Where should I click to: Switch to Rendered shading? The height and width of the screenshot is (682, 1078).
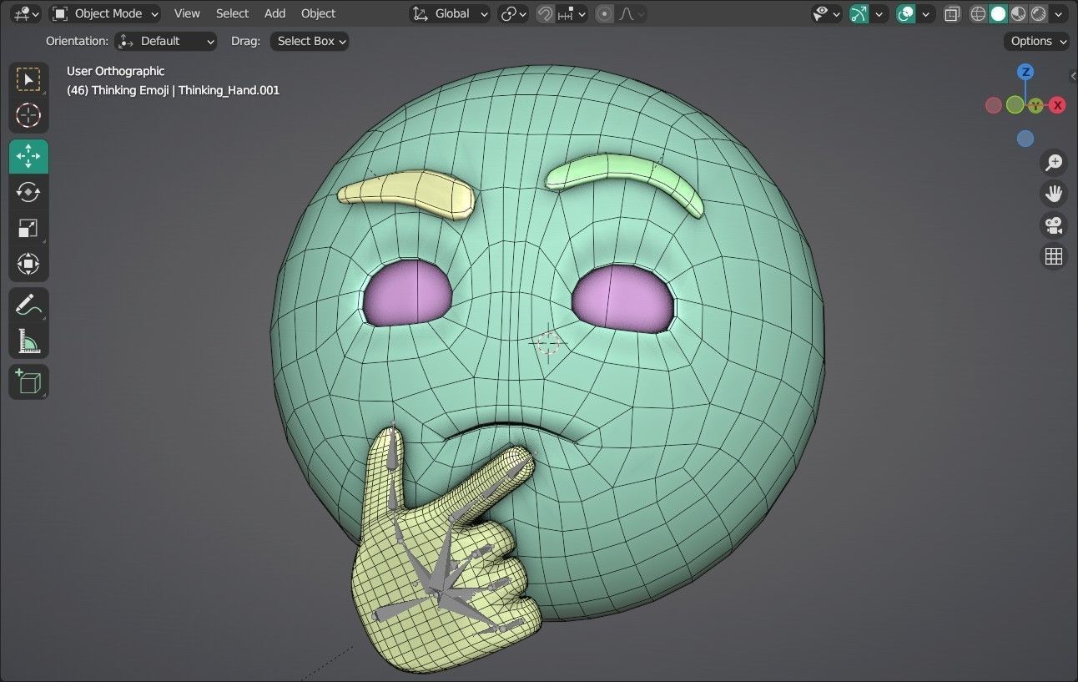[x=1039, y=13]
